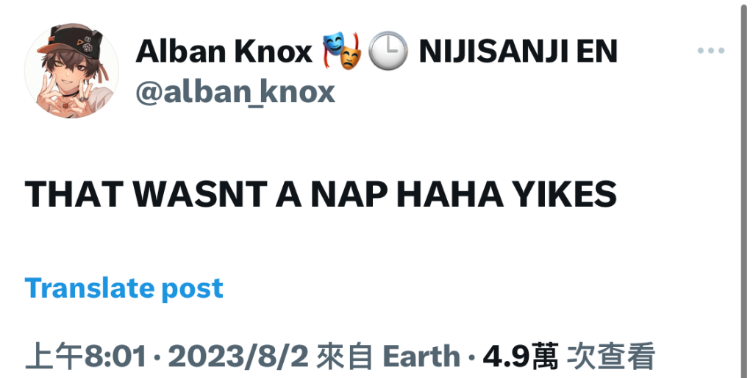This screenshot has height=378, width=753.
Task: Click the 上午8:01 post time
Action: pos(85,357)
